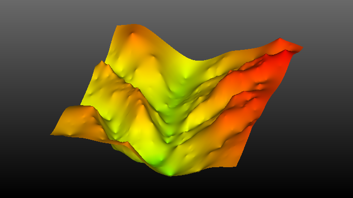
Task: Click the orange plateau on the left side
Action: tap(78, 120)
